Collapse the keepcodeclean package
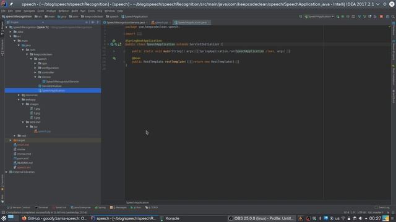The image size is (396, 222). pyautogui.click(x=27, y=54)
